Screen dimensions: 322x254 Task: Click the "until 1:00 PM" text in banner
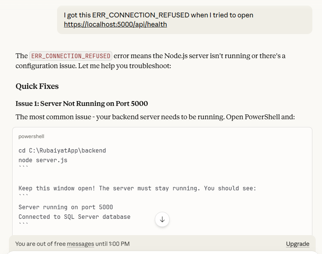[113, 244]
